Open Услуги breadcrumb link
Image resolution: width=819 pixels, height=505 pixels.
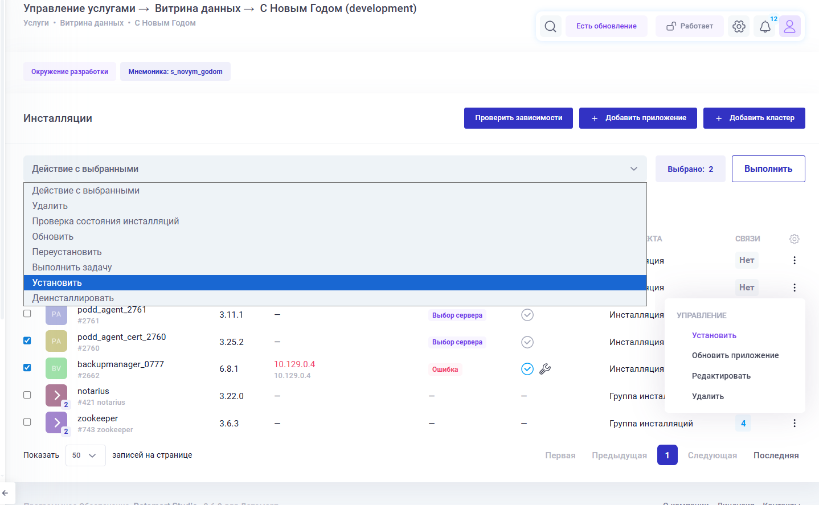[x=36, y=23]
